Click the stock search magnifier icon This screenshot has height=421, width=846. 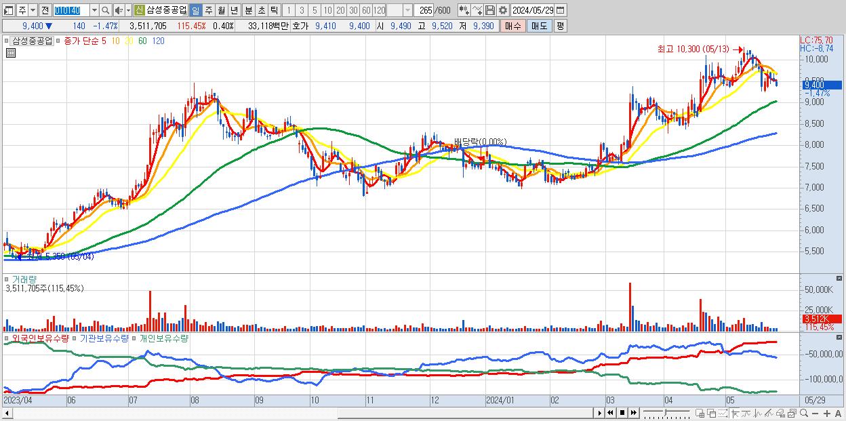click(106, 10)
